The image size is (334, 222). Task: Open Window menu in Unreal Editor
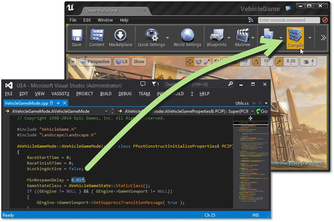pos(105,20)
